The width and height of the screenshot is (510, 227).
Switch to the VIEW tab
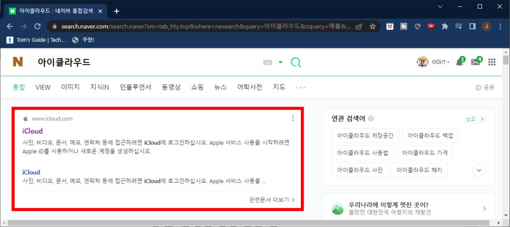pos(43,87)
